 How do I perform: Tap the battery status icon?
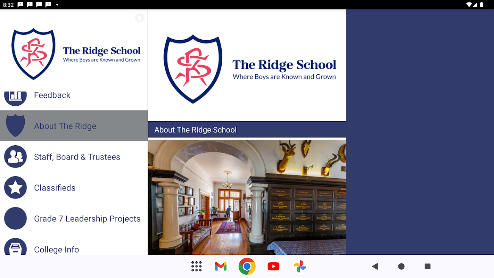point(482,5)
